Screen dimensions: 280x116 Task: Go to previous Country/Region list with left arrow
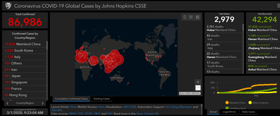tap(7, 103)
